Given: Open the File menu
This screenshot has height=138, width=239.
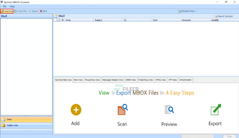Looking at the screenshot, I should [5, 7].
